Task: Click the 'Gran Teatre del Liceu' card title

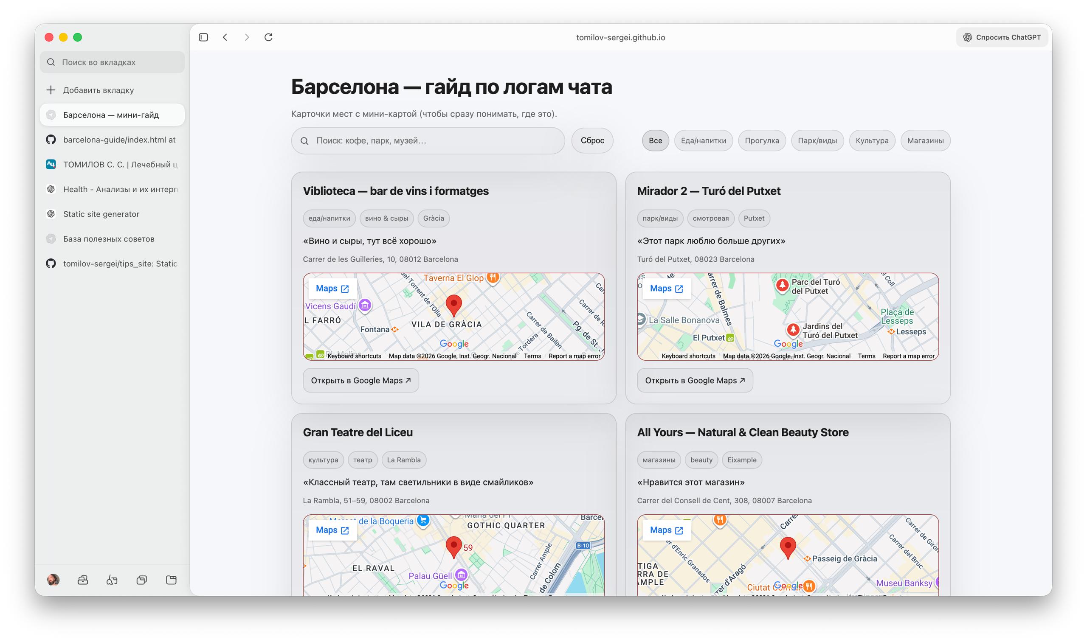Action: coord(358,432)
